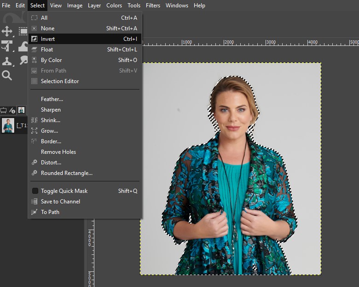Select the Rectangle Select tool
This screenshot has height=287, width=359.
pyautogui.click(x=23, y=31)
